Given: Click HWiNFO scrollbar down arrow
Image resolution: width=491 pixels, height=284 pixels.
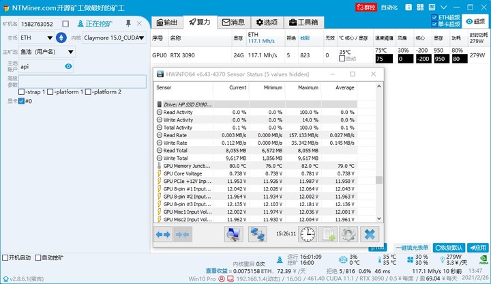Looking at the screenshot, I should tap(379, 218).
